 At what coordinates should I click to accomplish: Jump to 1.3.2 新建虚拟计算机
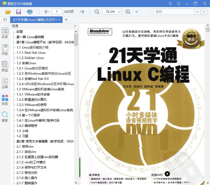click(32, 99)
